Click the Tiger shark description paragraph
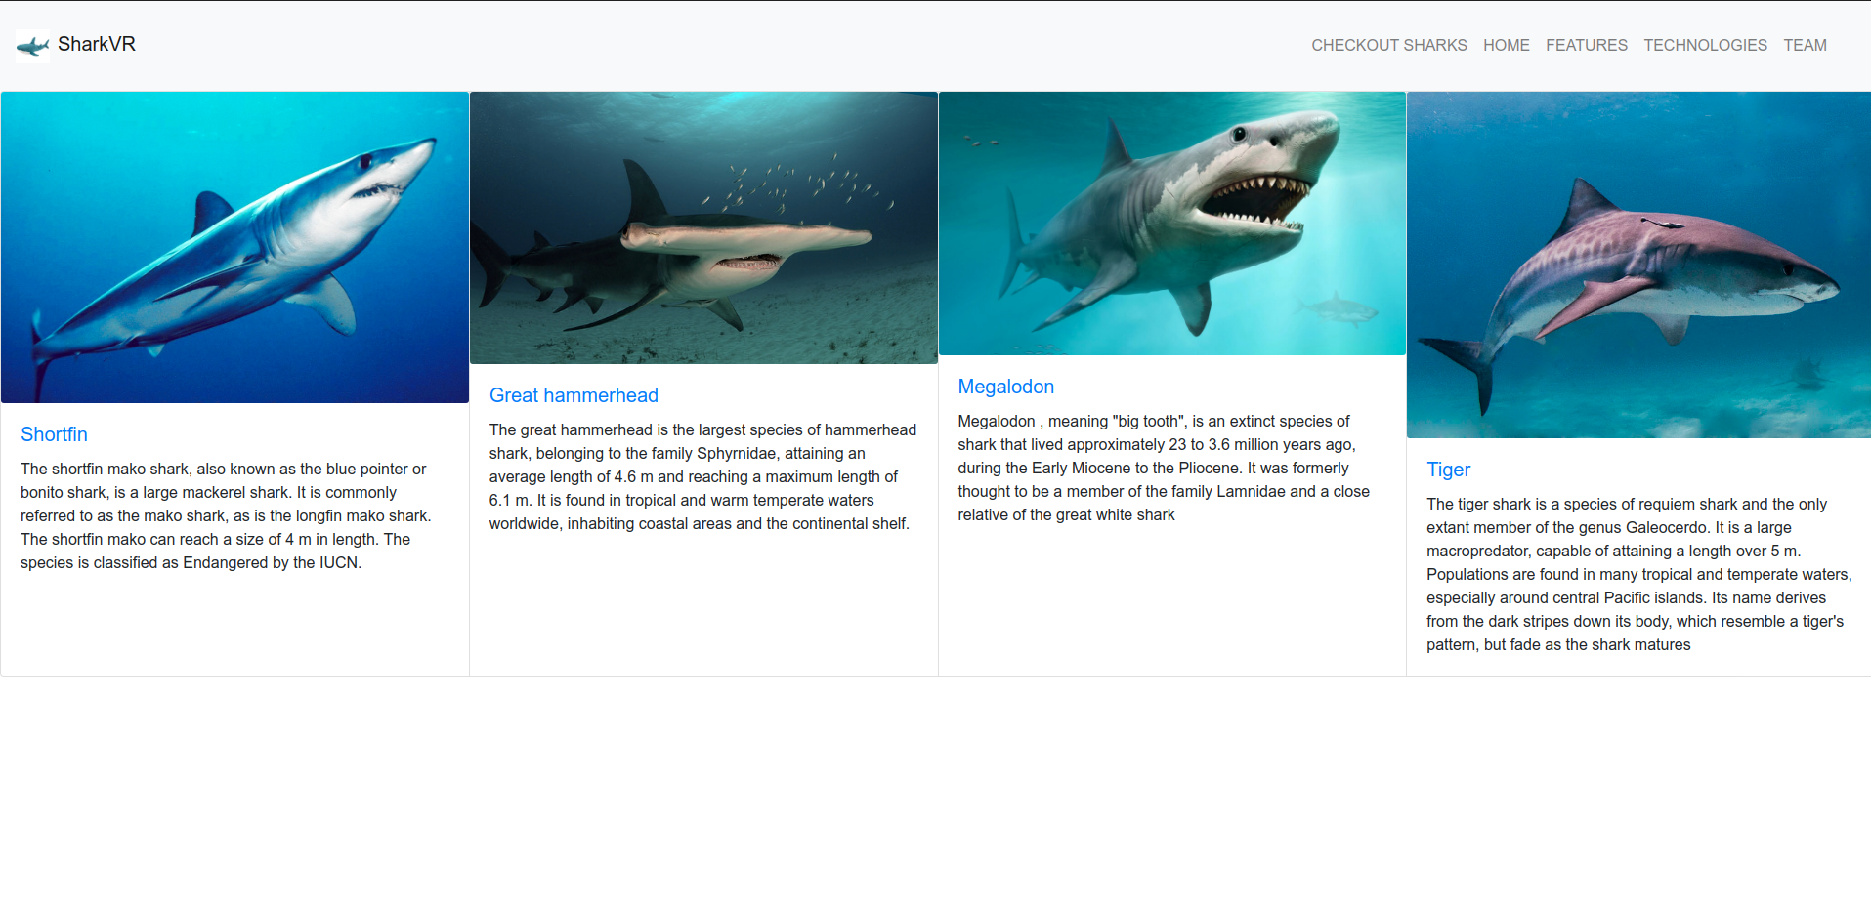Viewport: 1871px width, 899px height. [1638, 574]
